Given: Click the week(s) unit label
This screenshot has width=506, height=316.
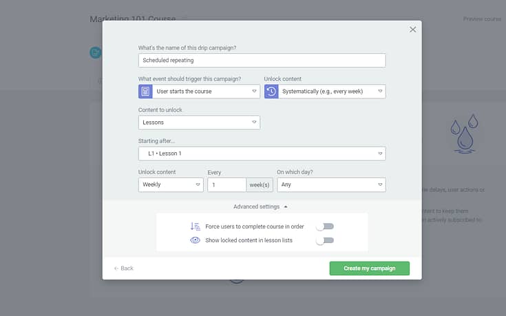Looking at the screenshot, I should click(260, 185).
